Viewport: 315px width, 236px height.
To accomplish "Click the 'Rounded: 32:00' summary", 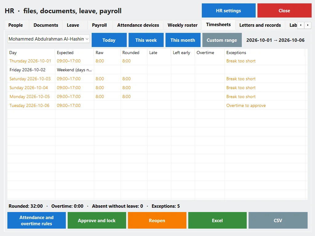I will tap(26, 206).
